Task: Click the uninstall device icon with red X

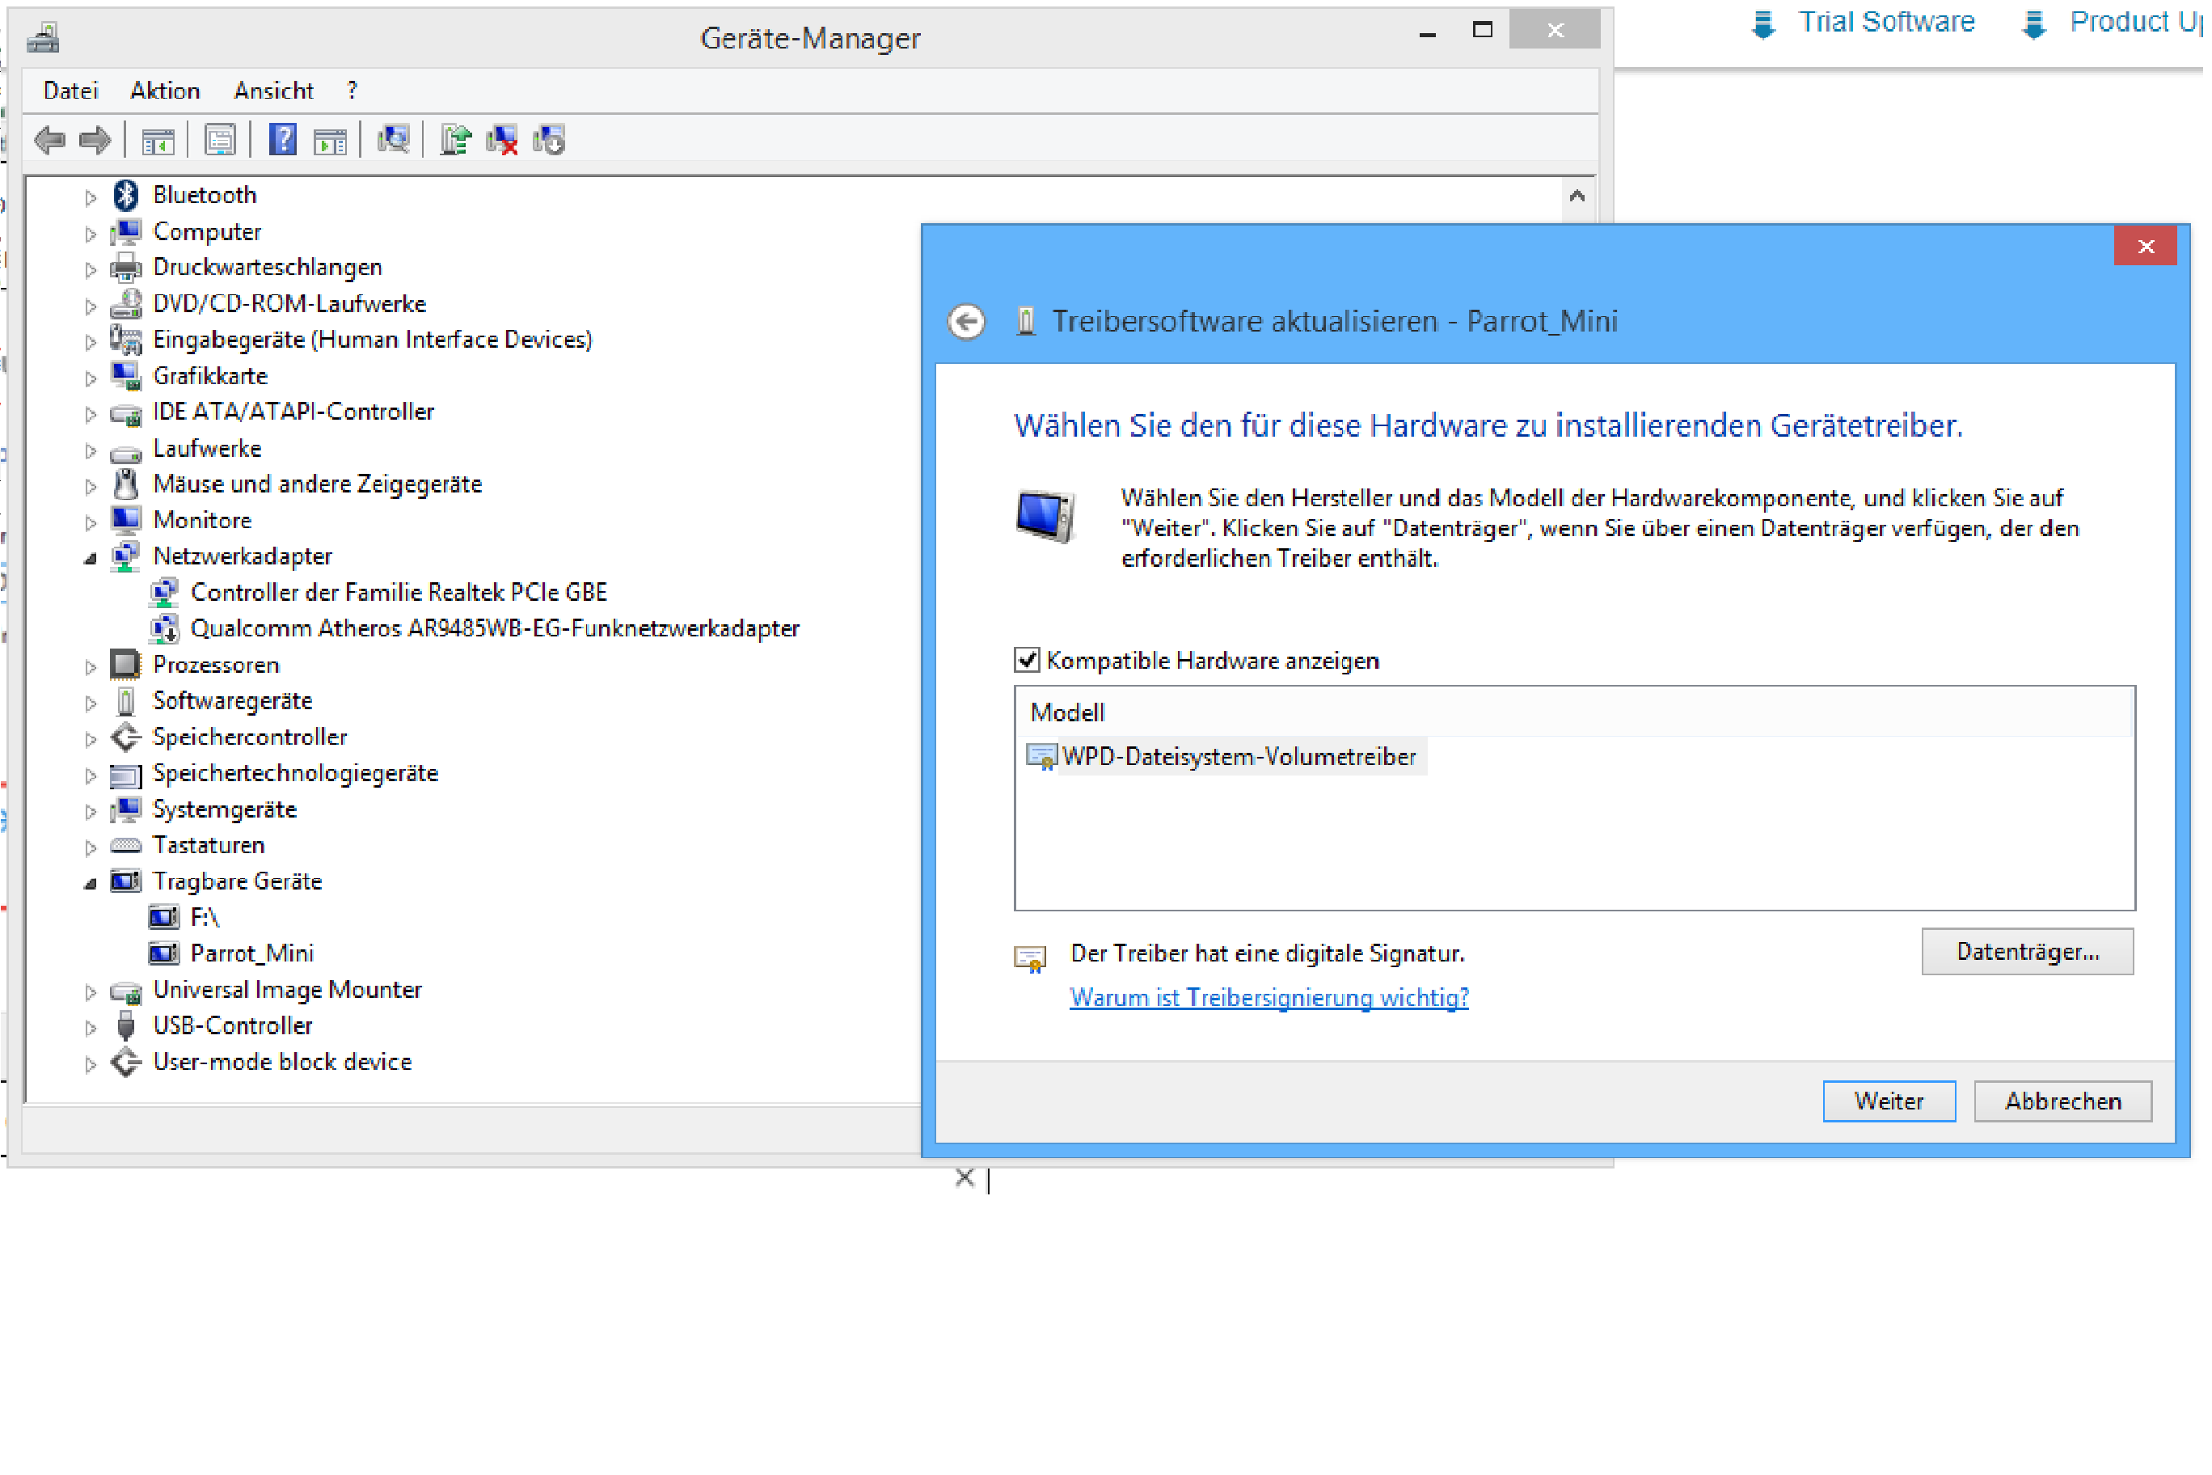Action: pos(502,140)
